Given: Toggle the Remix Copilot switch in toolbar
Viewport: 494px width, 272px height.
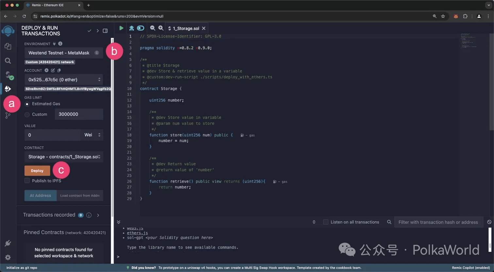Looking at the screenshot, I should click(x=140, y=28).
